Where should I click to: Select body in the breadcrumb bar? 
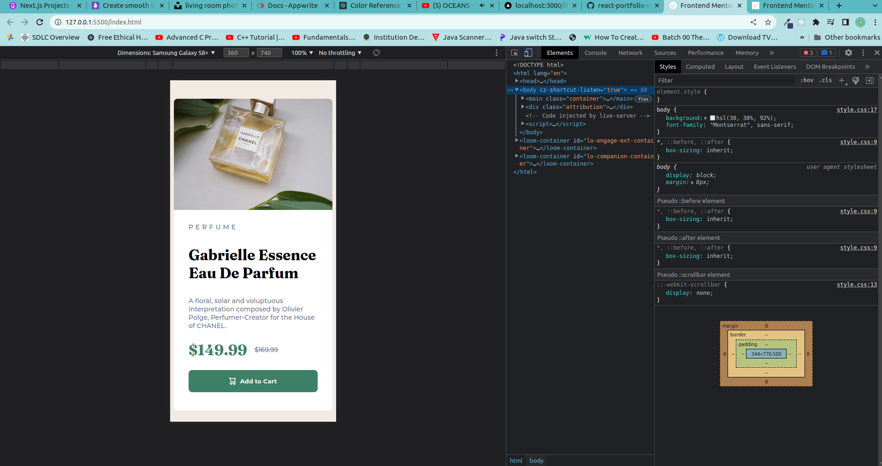point(536,460)
